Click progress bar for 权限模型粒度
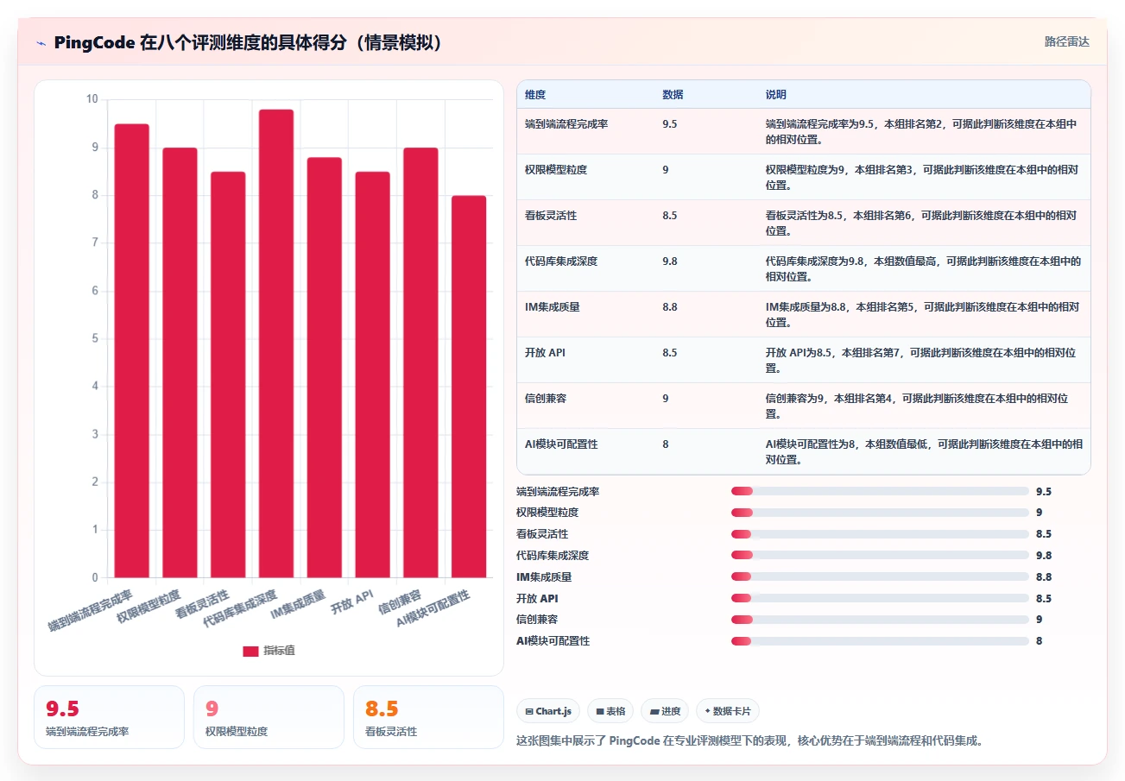This screenshot has height=781, width=1125. pyautogui.click(x=880, y=513)
